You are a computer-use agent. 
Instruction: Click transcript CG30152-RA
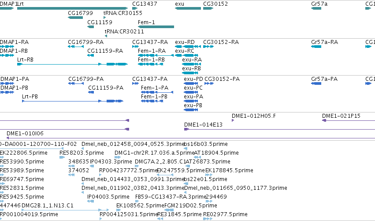(x=221, y=42)
